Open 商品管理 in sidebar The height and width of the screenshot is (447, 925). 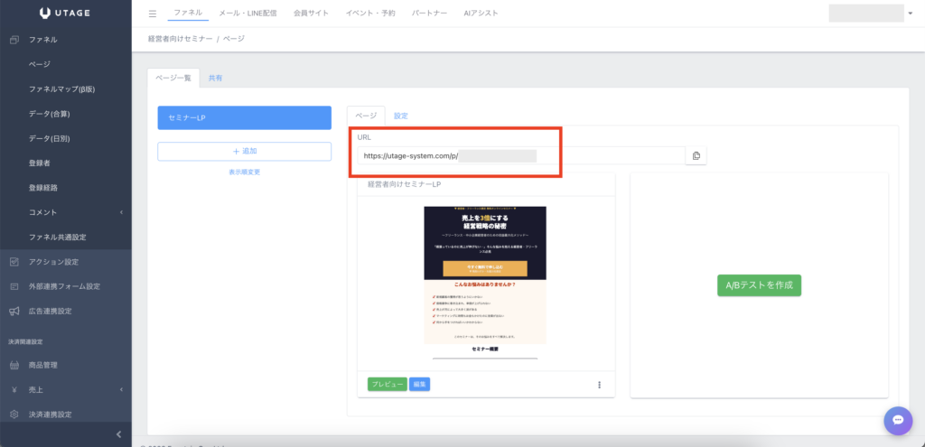tap(43, 365)
